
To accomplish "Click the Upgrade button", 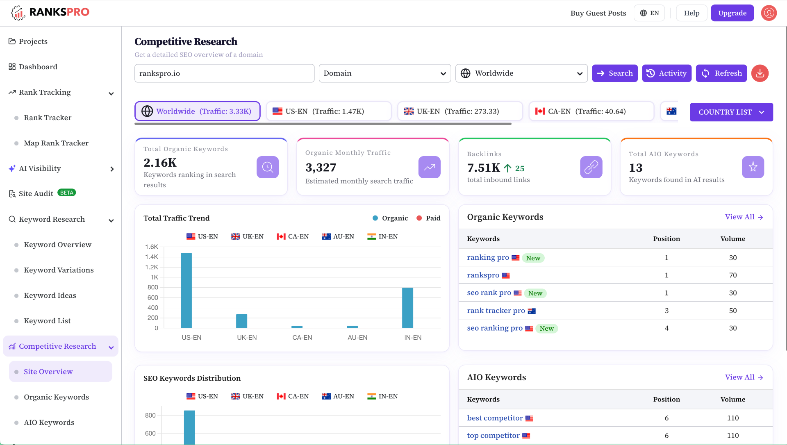I will click(x=732, y=13).
